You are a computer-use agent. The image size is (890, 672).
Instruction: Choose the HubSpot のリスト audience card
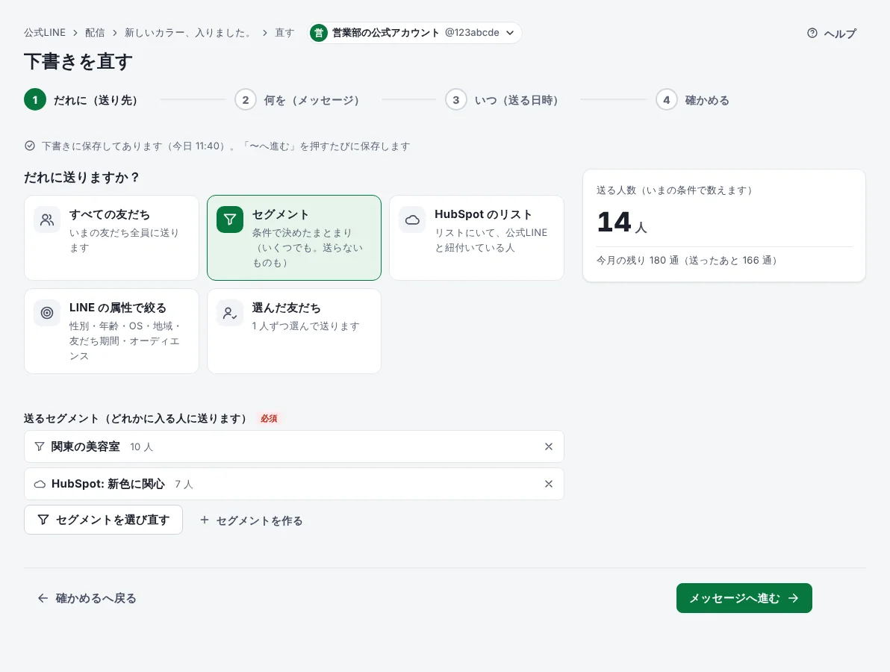[477, 237]
